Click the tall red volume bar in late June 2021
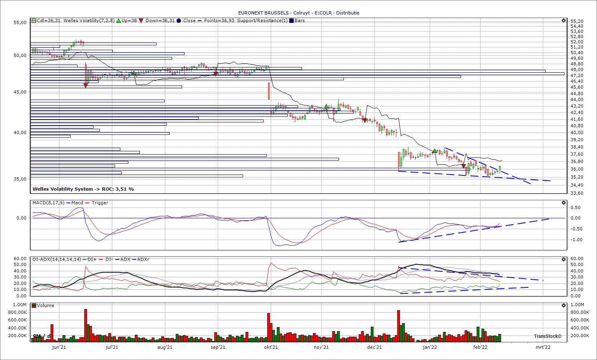 pyautogui.click(x=85, y=325)
